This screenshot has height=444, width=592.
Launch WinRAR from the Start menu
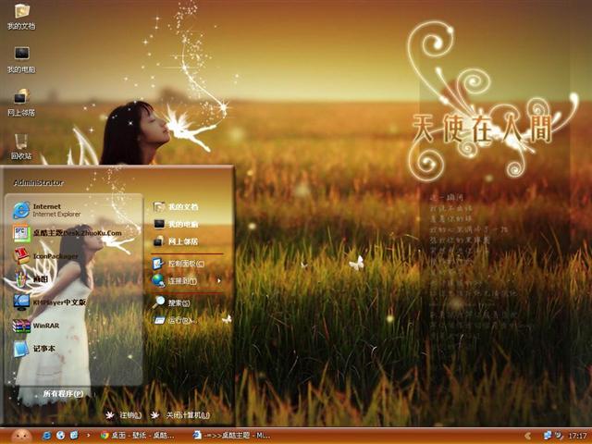tap(35, 326)
